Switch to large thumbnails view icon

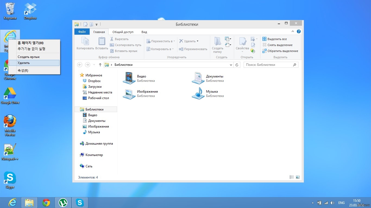[298, 177]
